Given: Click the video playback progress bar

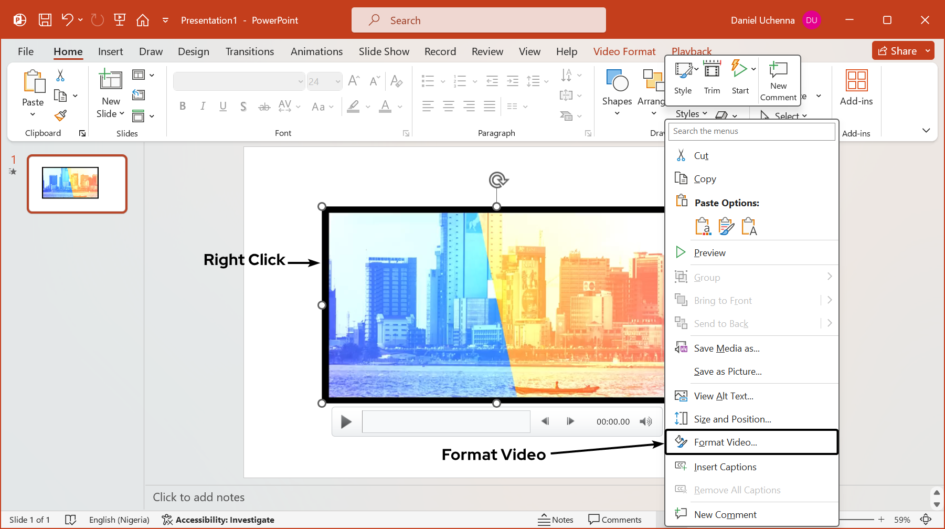Looking at the screenshot, I should (446, 421).
